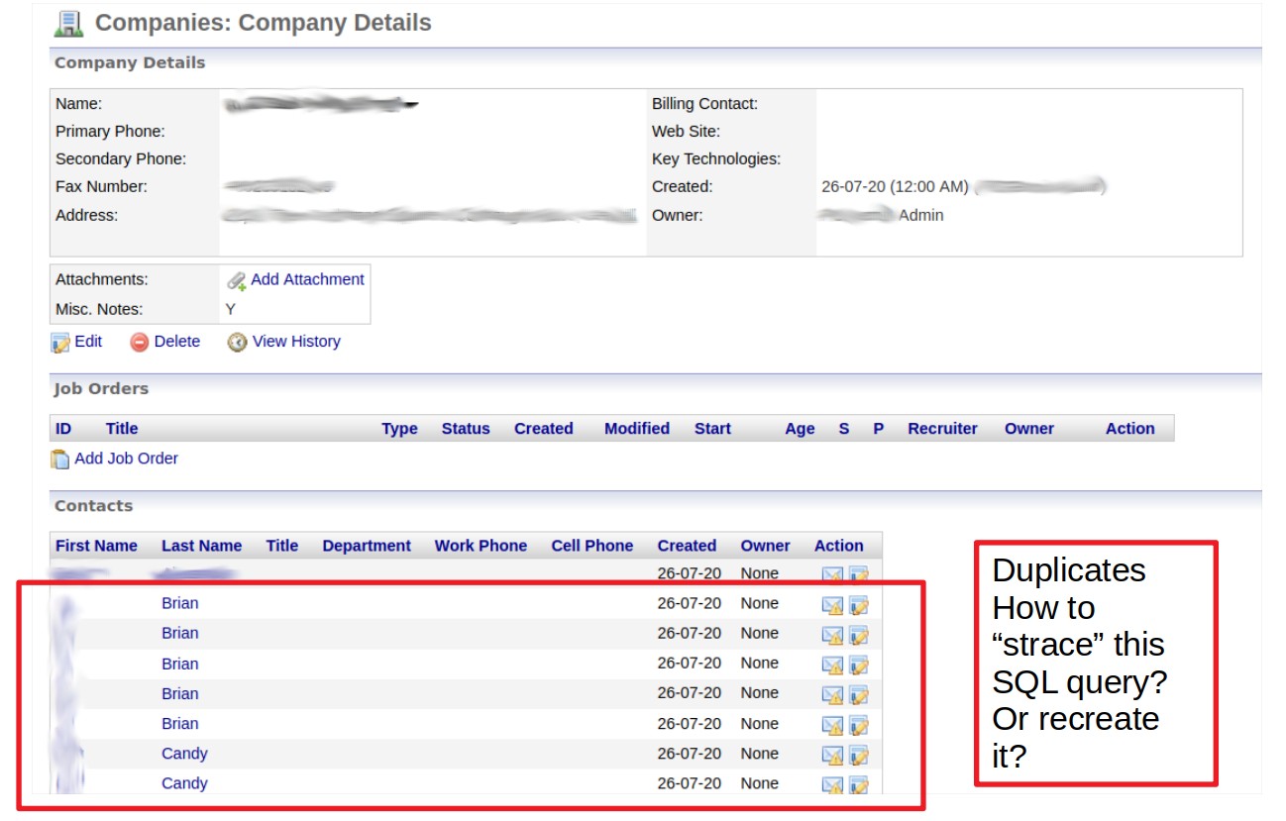Sort job orders by Status column

click(466, 429)
